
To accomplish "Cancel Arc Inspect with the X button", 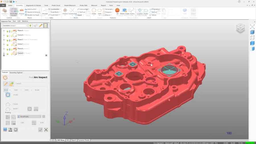I will coord(46,130).
